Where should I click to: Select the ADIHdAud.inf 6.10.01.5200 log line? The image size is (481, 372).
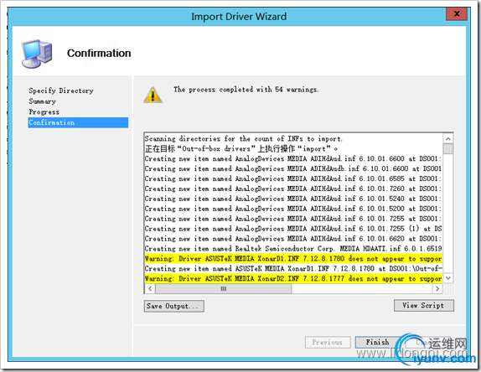coord(293,209)
